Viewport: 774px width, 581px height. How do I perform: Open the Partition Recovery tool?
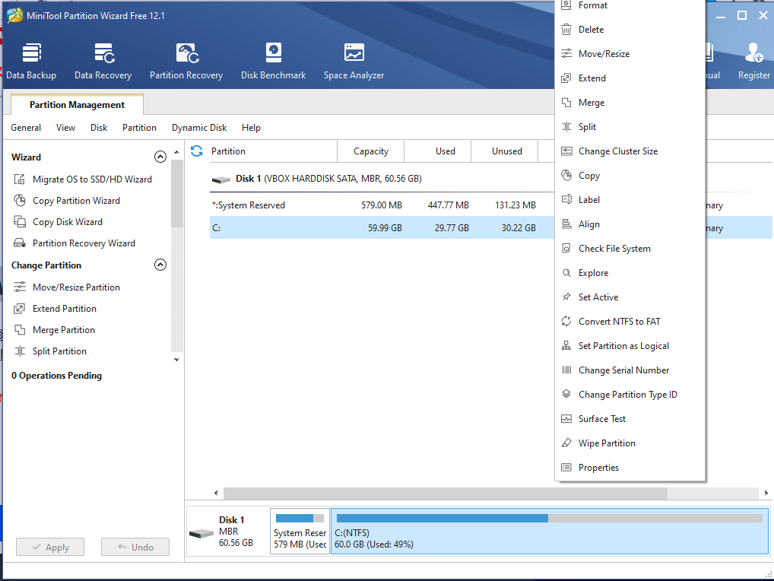(186, 61)
